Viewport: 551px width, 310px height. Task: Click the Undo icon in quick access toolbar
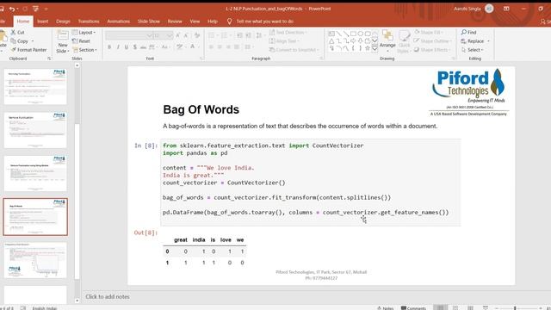(12, 9)
